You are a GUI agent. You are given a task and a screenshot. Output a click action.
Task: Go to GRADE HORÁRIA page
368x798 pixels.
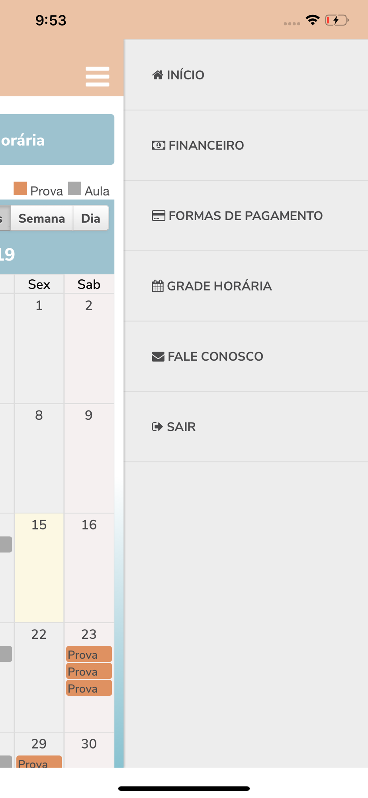[219, 286]
